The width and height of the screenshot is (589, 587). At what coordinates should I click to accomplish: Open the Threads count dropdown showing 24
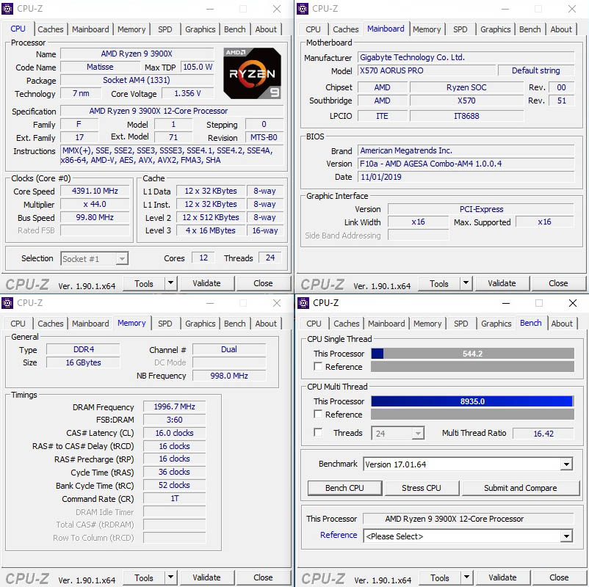click(417, 434)
